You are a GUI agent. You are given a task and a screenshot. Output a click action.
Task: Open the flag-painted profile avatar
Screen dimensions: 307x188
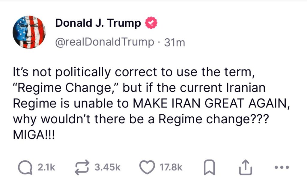point(29,32)
